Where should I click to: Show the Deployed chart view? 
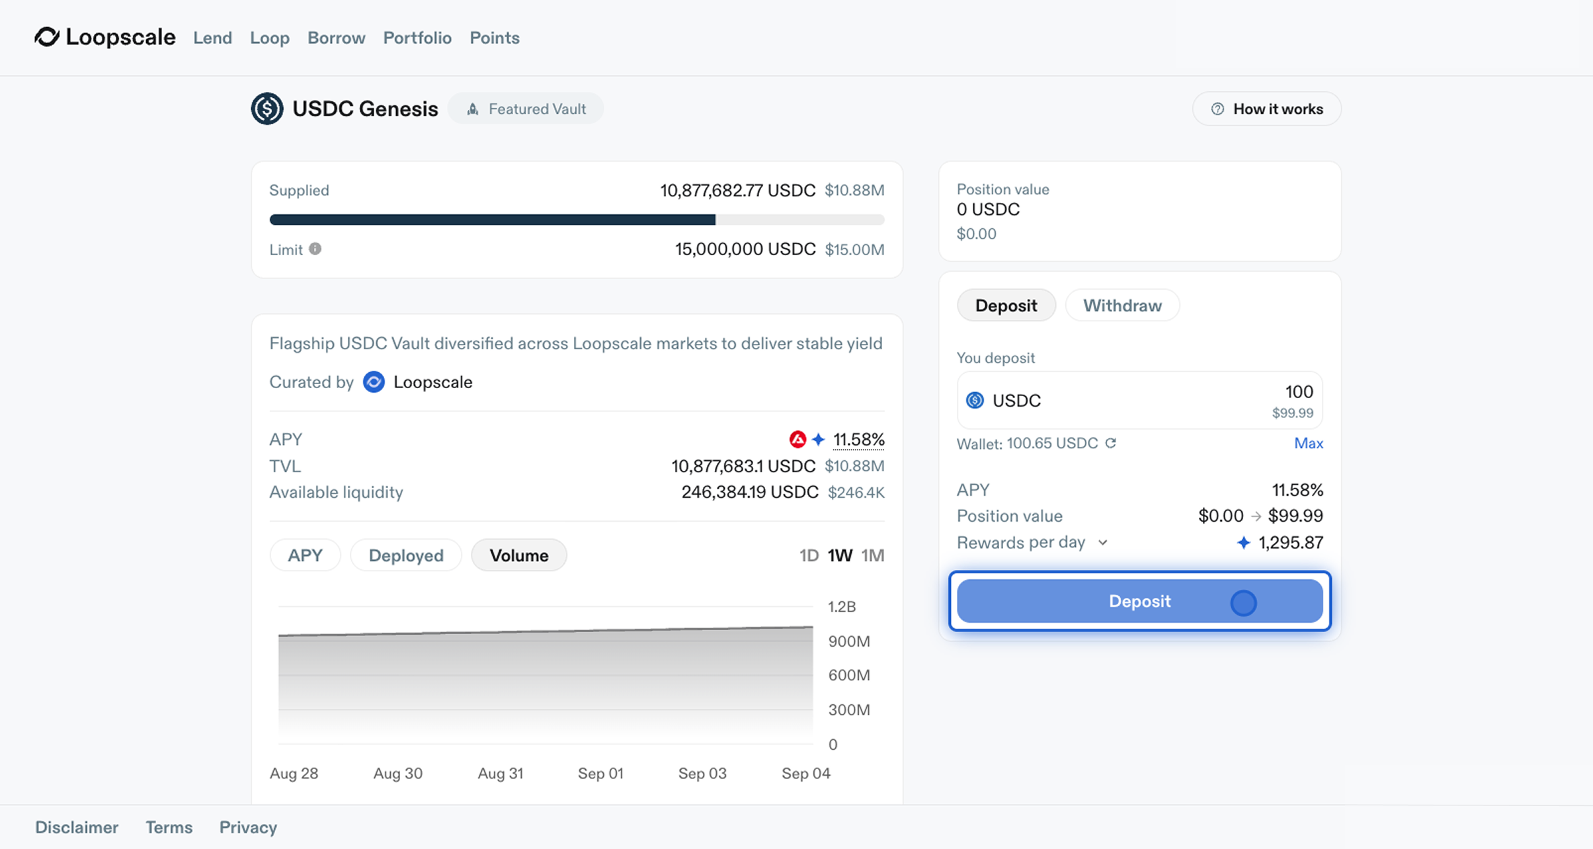(x=405, y=555)
